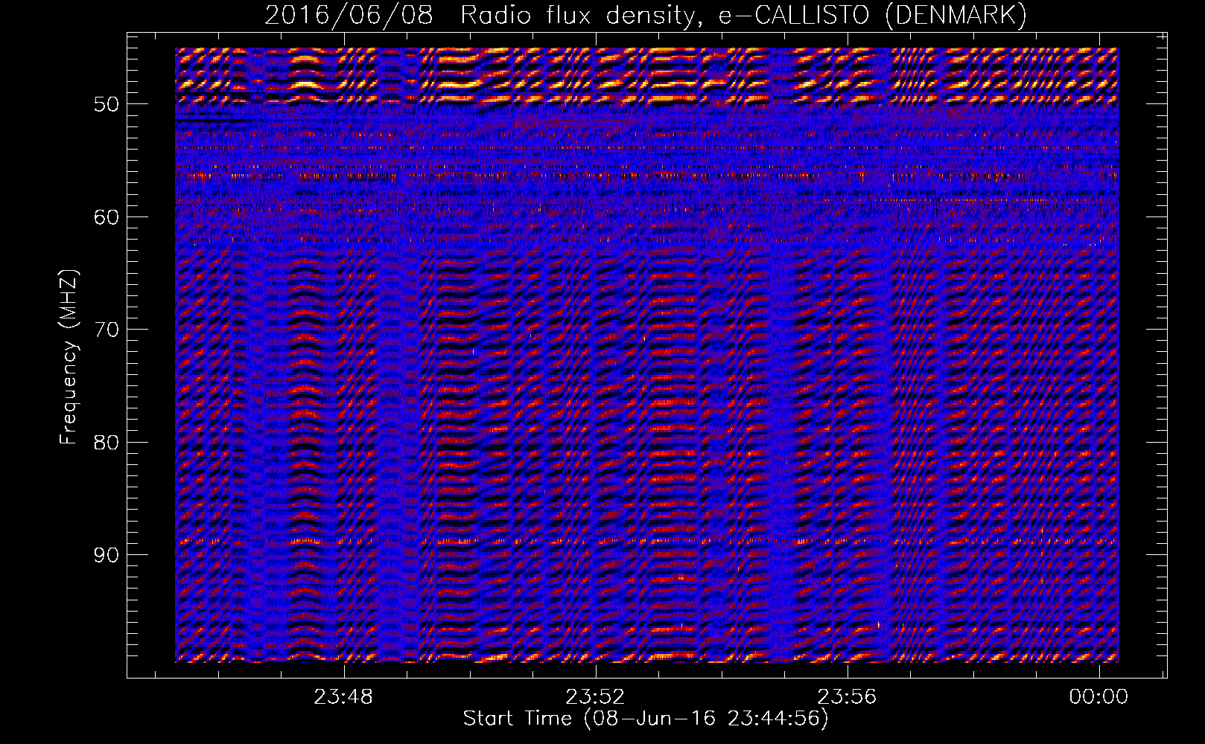Viewport: 1205px width, 744px height.
Task: Select the 70 frequency tick label
Action: pyautogui.click(x=106, y=330)
